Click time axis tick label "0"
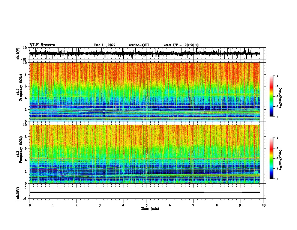 (x=30, y=205)
